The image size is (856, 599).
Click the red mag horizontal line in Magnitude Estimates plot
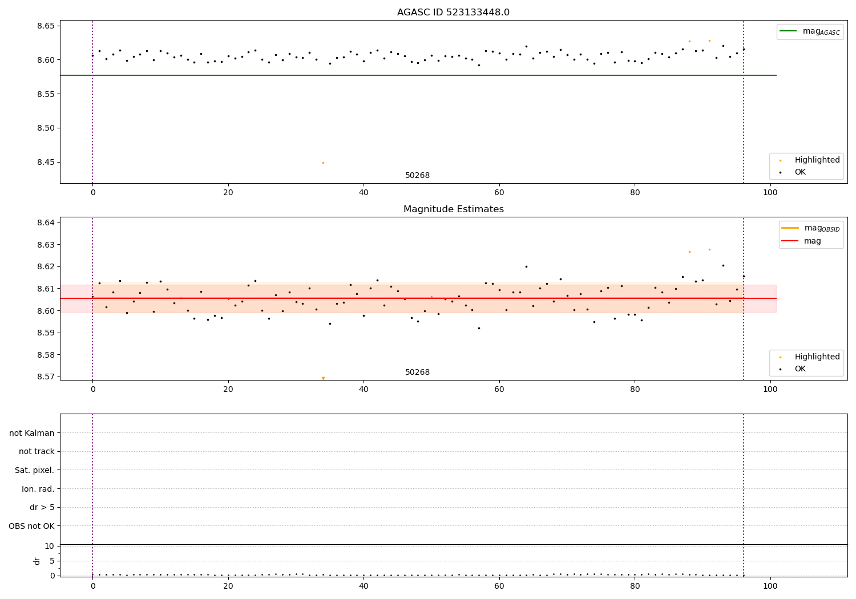[x=418, y=298]
